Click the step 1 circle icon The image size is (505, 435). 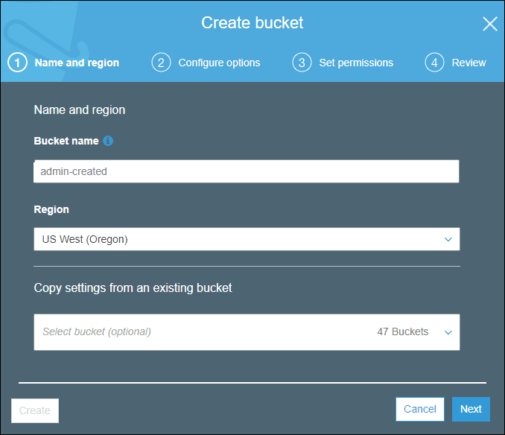pyautogui.click(x=18, y=63)
